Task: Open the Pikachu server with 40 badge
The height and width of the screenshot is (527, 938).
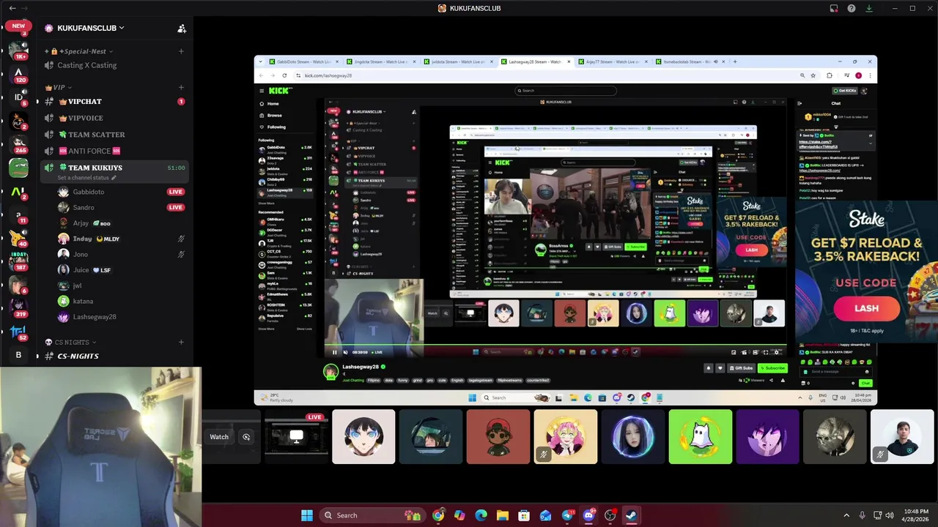Action: point(18,238)
